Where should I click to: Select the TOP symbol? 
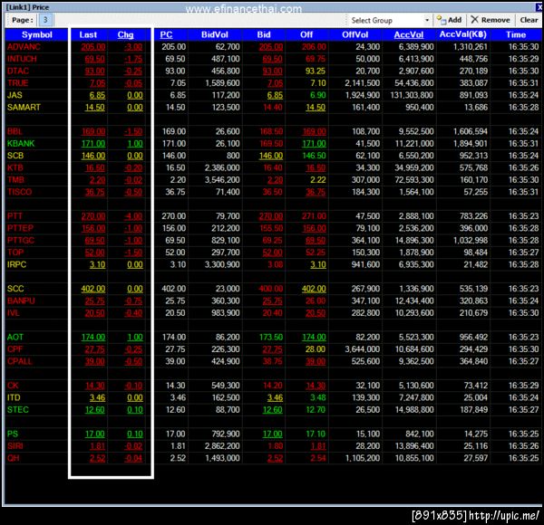click(15, 253)
